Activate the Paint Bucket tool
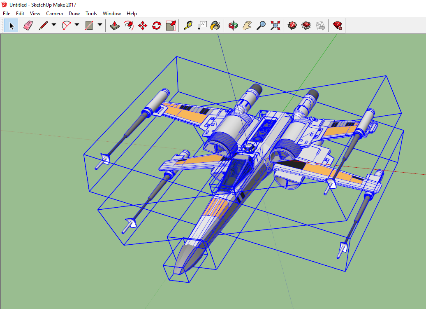The height and width of the screenshot is (309, 426). pyautogui.click(x=215, y=26)
